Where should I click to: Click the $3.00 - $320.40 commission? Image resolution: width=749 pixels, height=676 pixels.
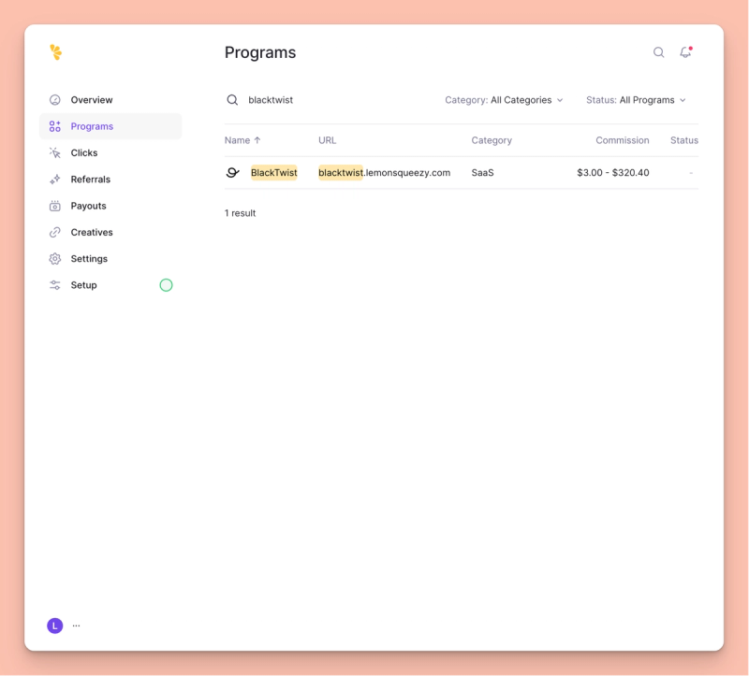(613, 173)
